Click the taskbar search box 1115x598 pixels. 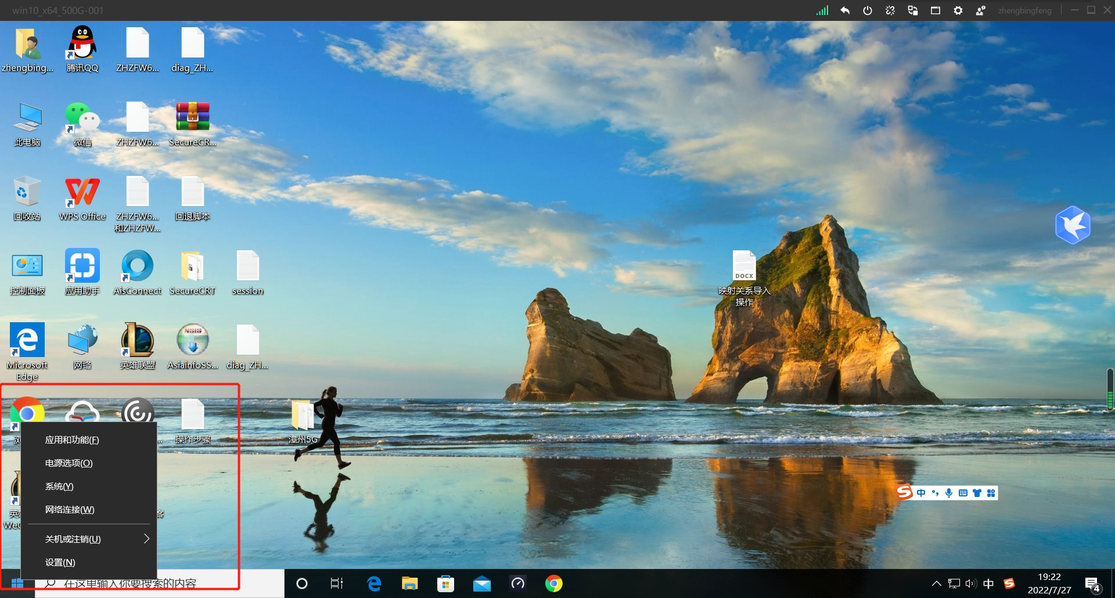160,583
